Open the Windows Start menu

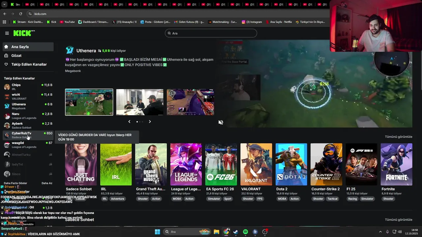tap(157, 232)
